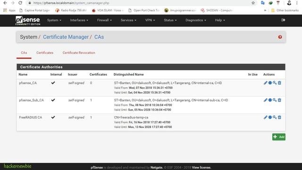Click CN=freeradius-temp-ca distinguished name
Image resolution: width=302 pixels, height=170 pixels.
pyautogui.click(x=131, y=117)
